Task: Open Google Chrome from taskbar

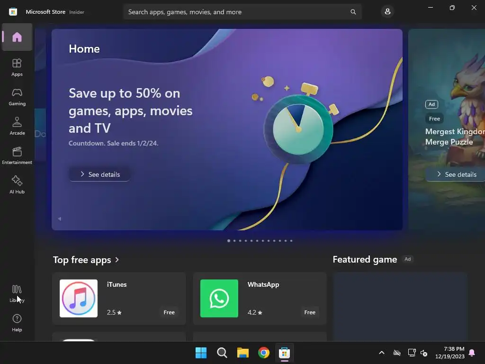Action: coord(263,353)
